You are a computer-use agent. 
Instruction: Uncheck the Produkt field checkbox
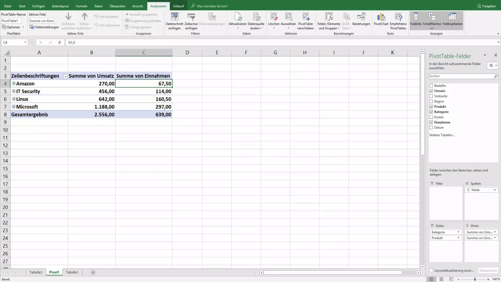pyautogui.click(x=431, y=107)
